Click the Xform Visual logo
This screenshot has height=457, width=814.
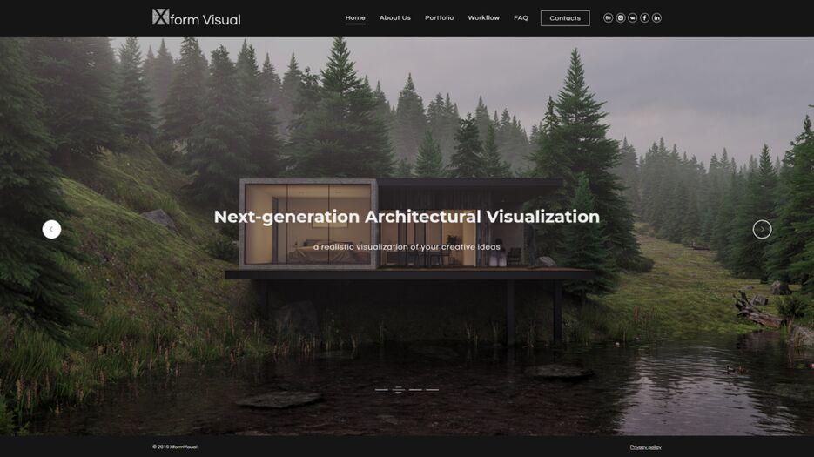(x=196, y=17)
